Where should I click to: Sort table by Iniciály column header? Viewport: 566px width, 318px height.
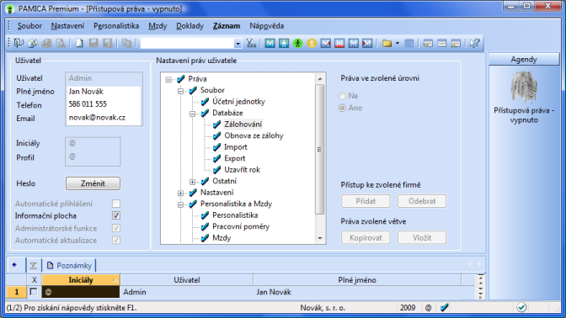coord(81,280)
